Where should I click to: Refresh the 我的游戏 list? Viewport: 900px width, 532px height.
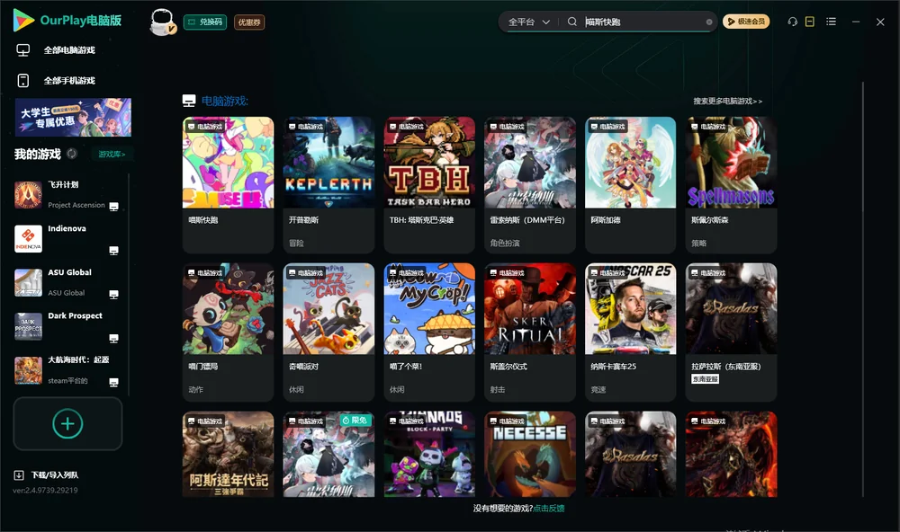pyautogui.click(x=72, y=154)
